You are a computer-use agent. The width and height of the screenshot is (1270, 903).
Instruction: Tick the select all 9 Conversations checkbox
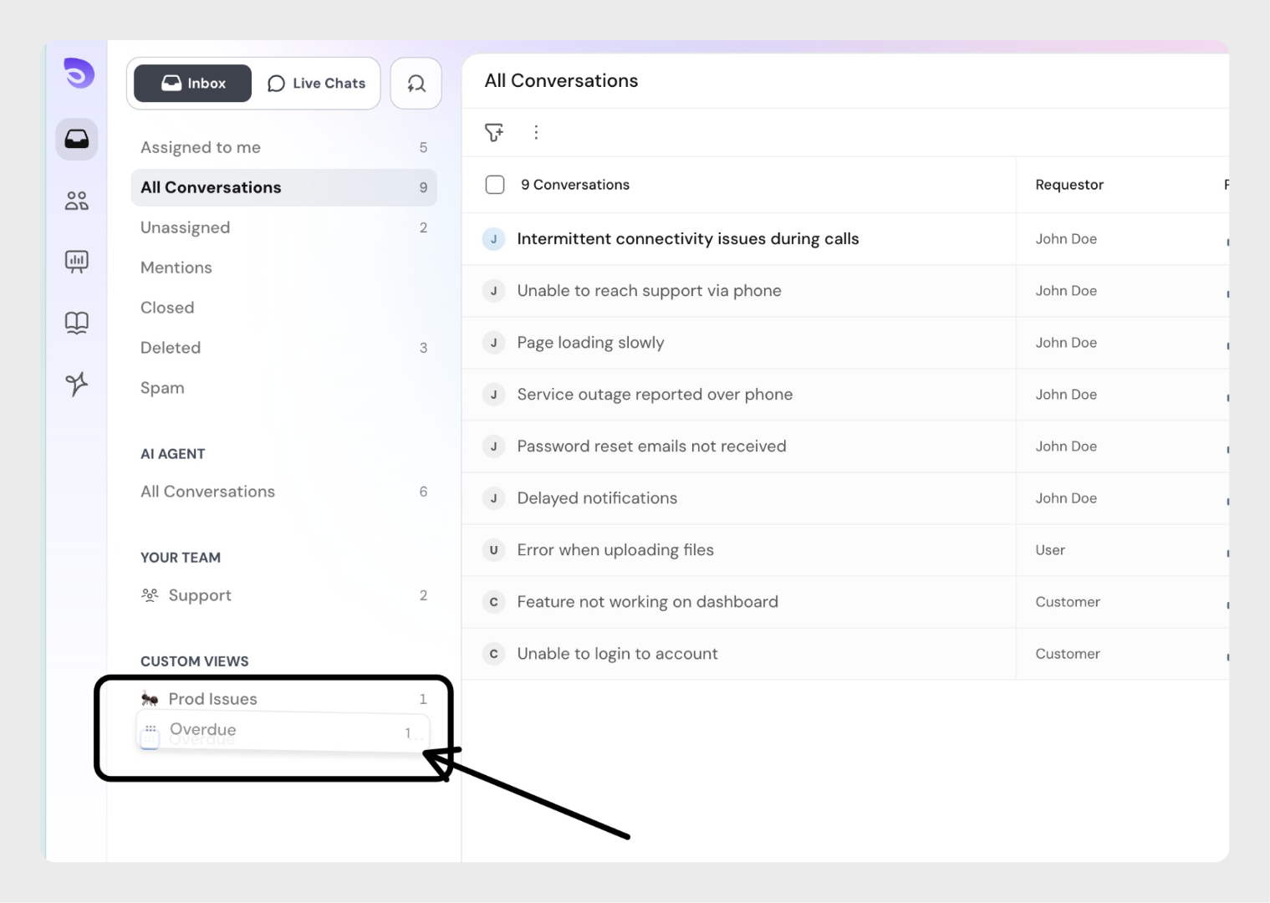(x=495, y=185)
